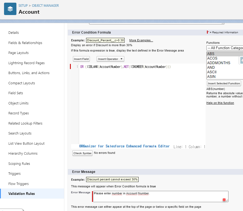
Task: Open the SETUP breadcrumb link
Action: point(23,6)
